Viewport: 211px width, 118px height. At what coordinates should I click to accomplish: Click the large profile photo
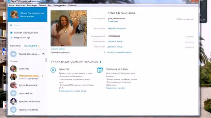[x=69, y=29]
